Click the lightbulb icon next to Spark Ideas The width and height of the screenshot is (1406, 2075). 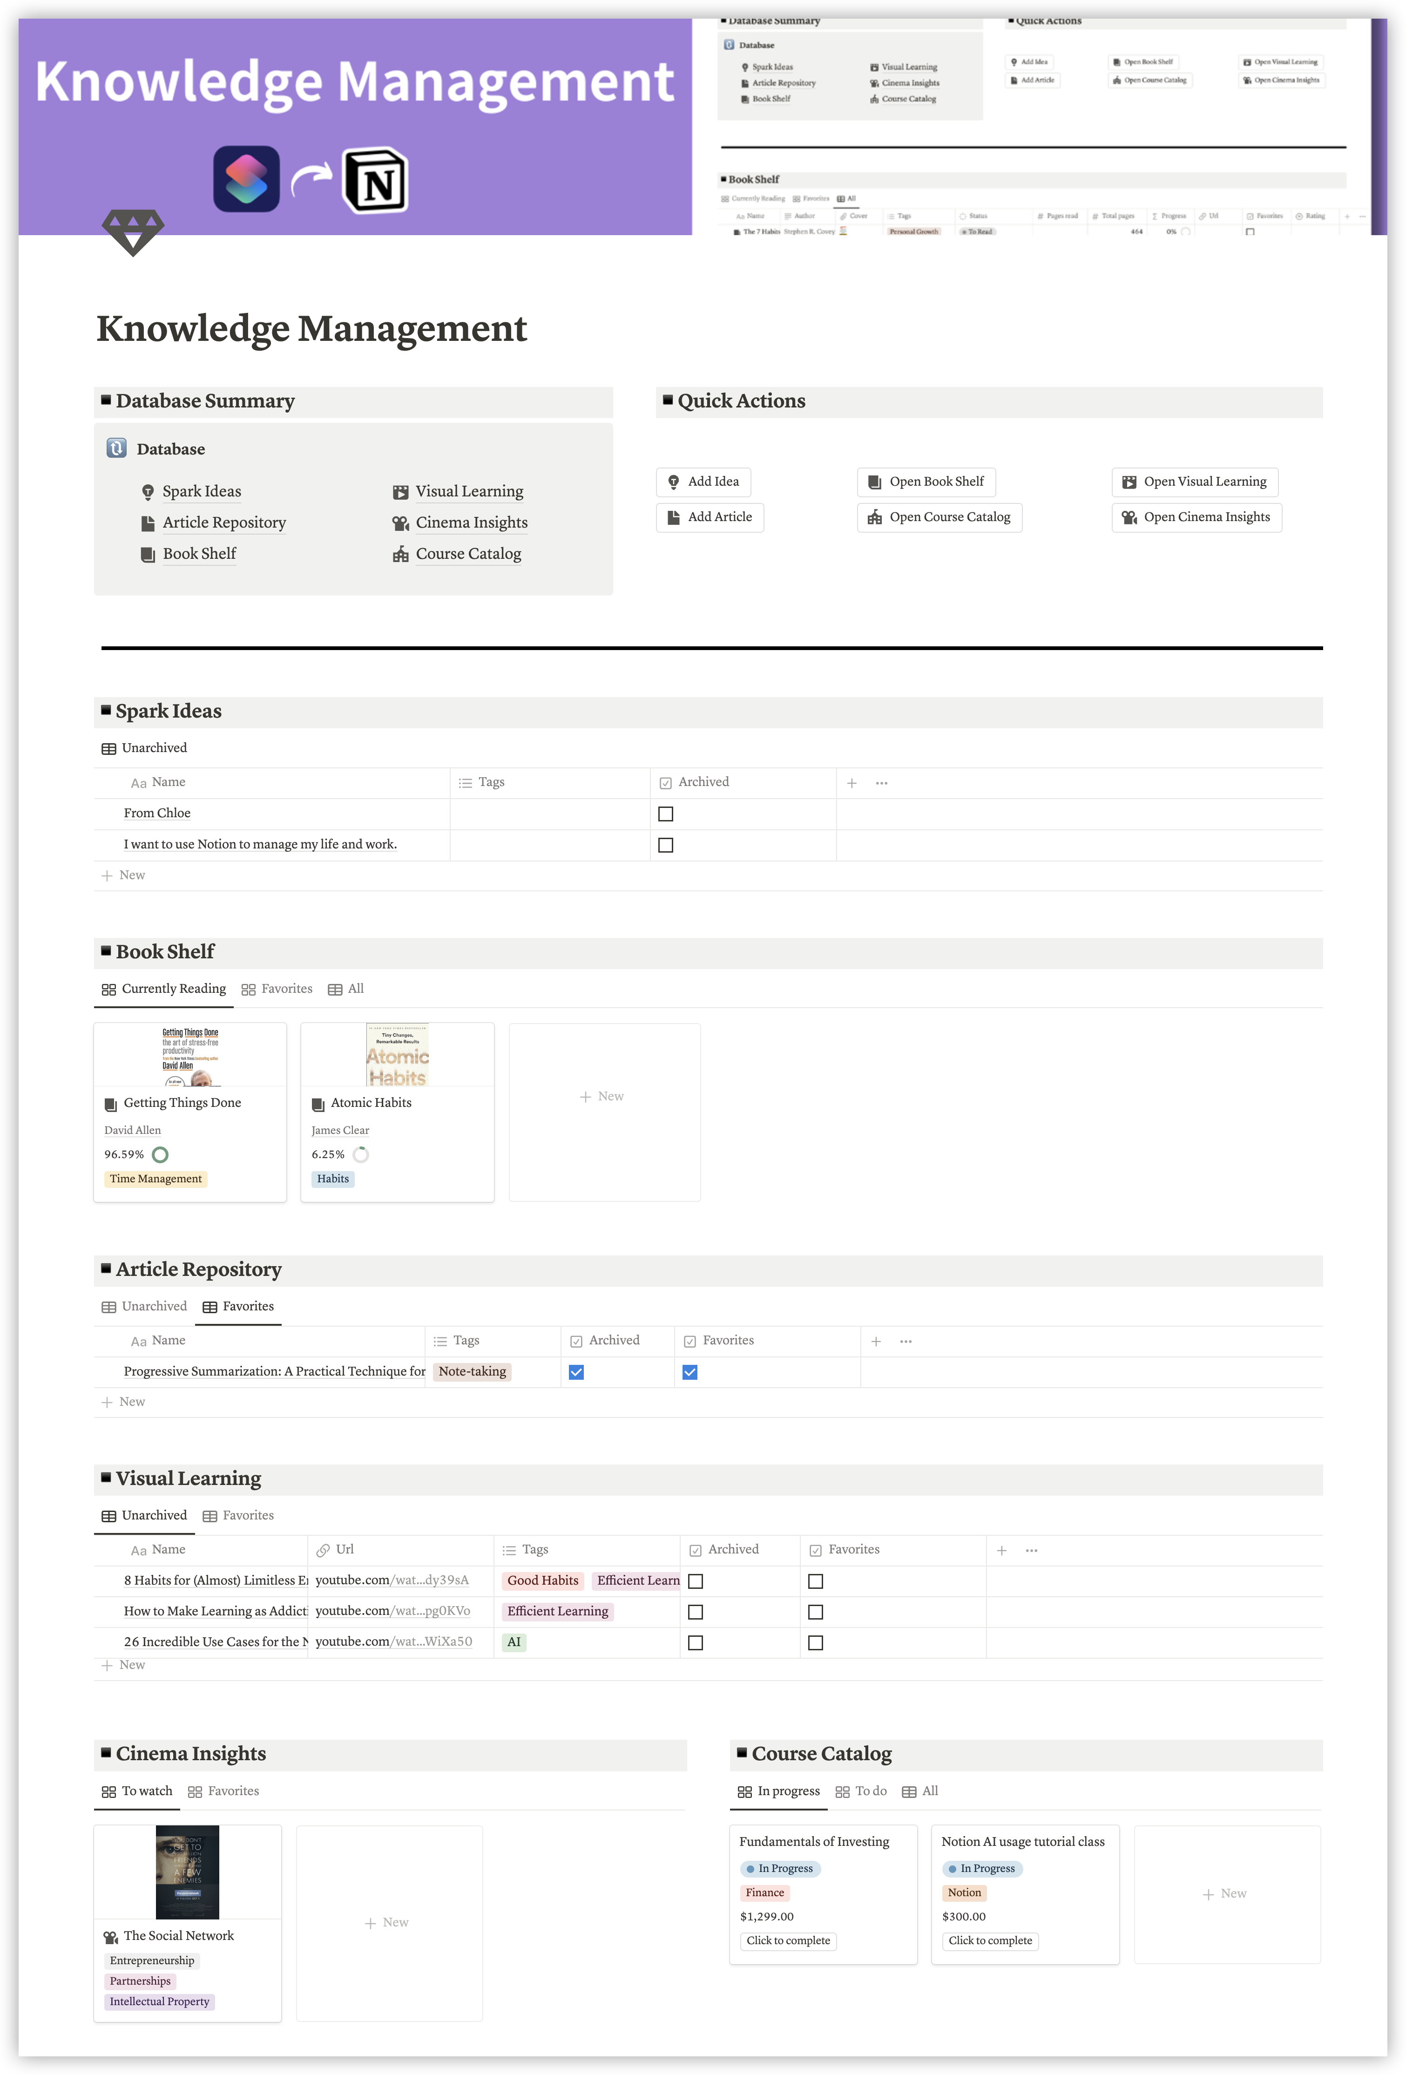[x=147, y=492]
